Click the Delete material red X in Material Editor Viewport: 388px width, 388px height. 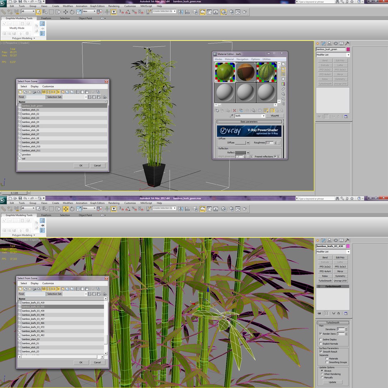click(234, 110)
